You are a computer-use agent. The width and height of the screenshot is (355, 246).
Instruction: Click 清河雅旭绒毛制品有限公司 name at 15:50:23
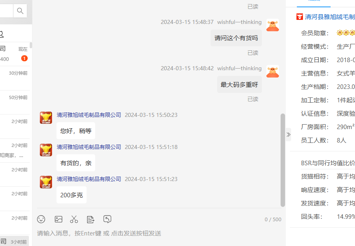pyautogui.click(x=89, y=115)
